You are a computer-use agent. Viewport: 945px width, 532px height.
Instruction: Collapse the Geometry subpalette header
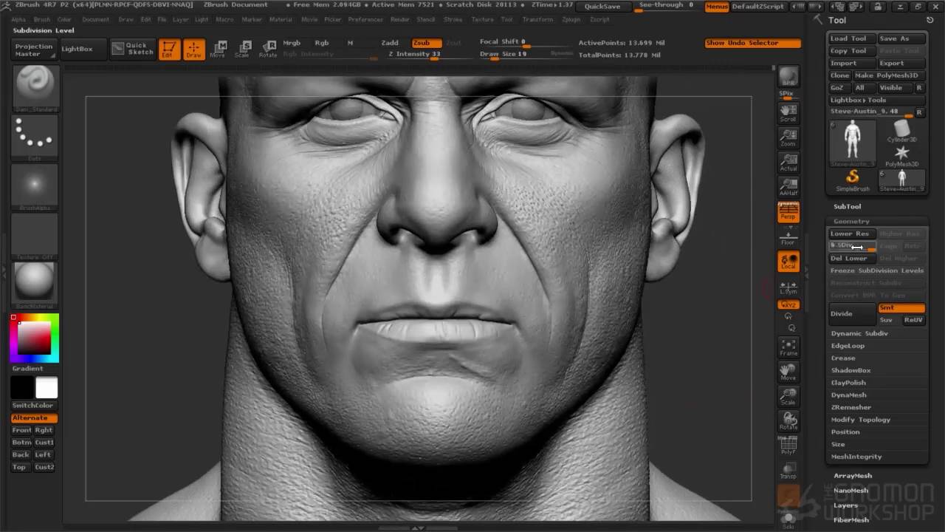pyautogui.click(x=851, y=221)
